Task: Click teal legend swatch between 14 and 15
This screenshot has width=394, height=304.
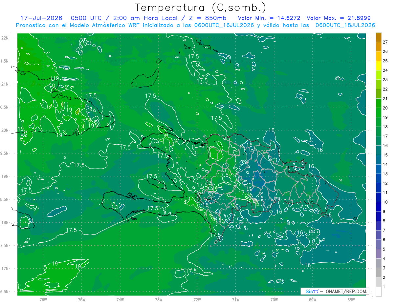Action: [379, 160]
